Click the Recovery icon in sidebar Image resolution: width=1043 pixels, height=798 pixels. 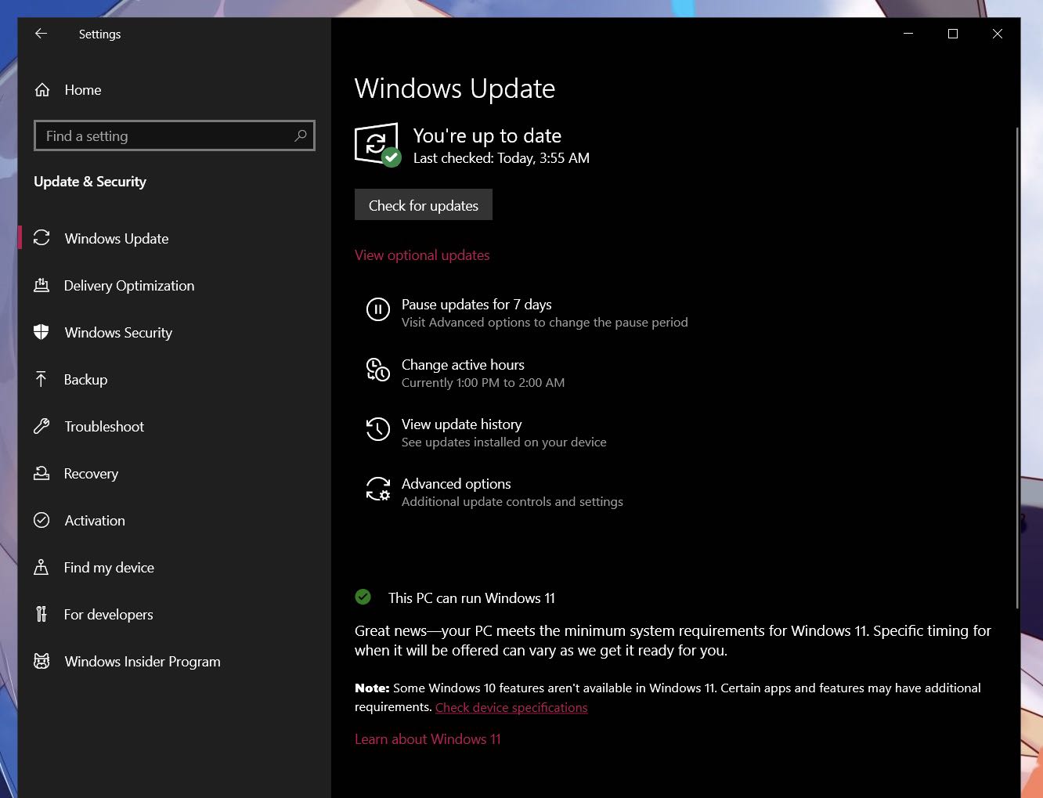click(42, 473)
